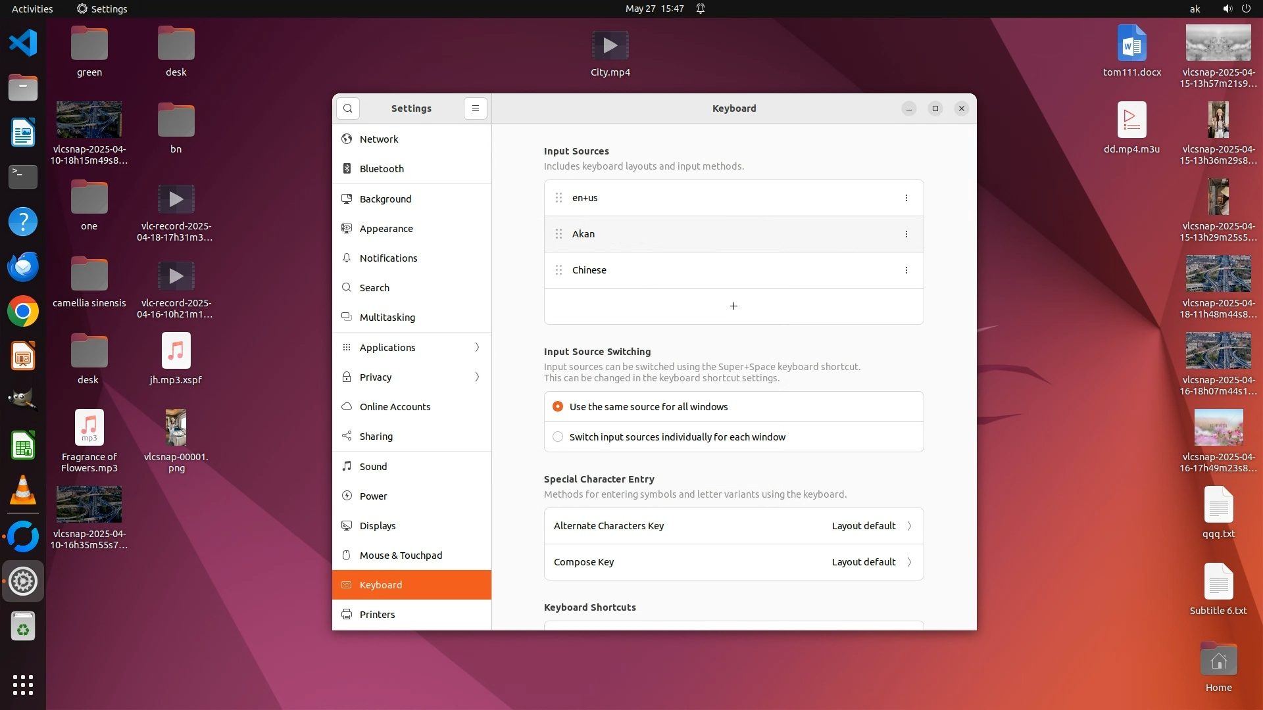Image resolution: width=1263 pixels, height=710 pixels.
Task: Open the three-dot menu for Akan
Action: point(906,234)
